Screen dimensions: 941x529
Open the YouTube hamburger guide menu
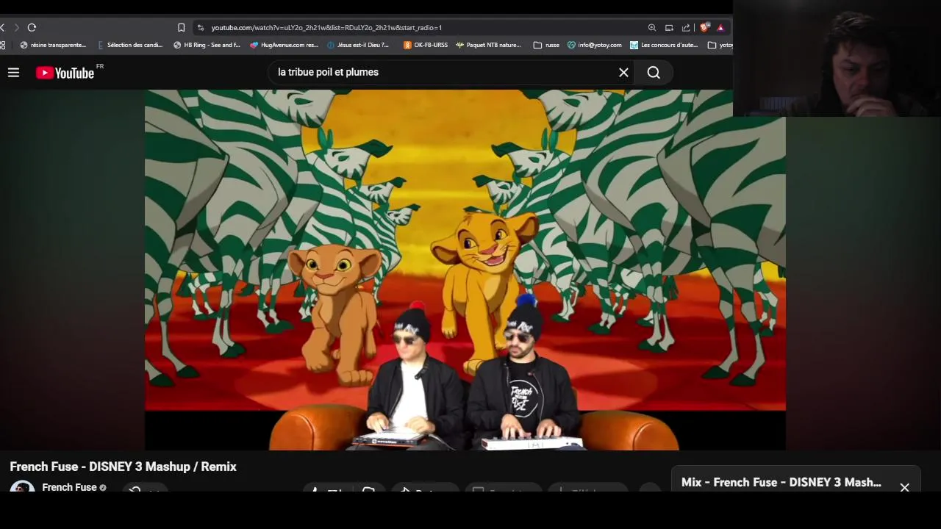click(x=13, y=72)
